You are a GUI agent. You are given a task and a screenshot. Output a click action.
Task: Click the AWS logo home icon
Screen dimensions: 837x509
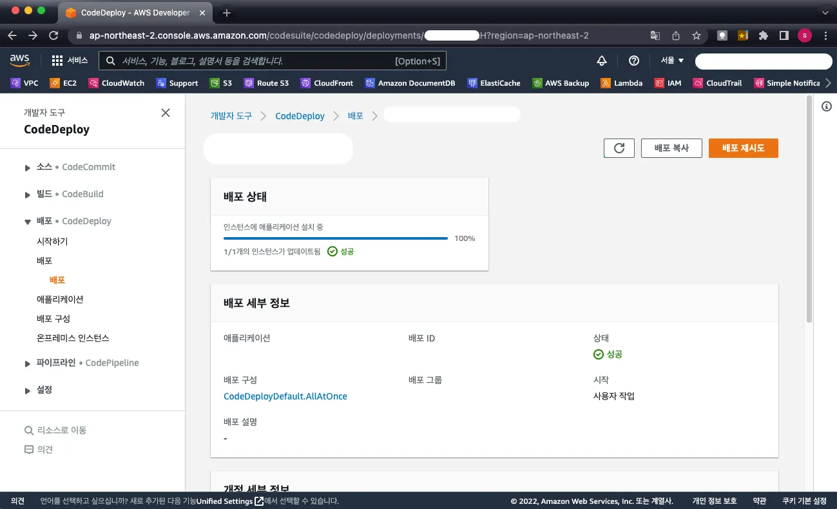tap(20, 60)
